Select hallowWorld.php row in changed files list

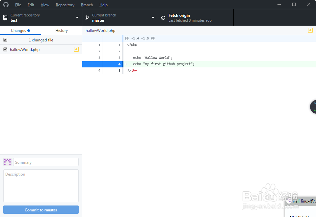tap(41, 49)
